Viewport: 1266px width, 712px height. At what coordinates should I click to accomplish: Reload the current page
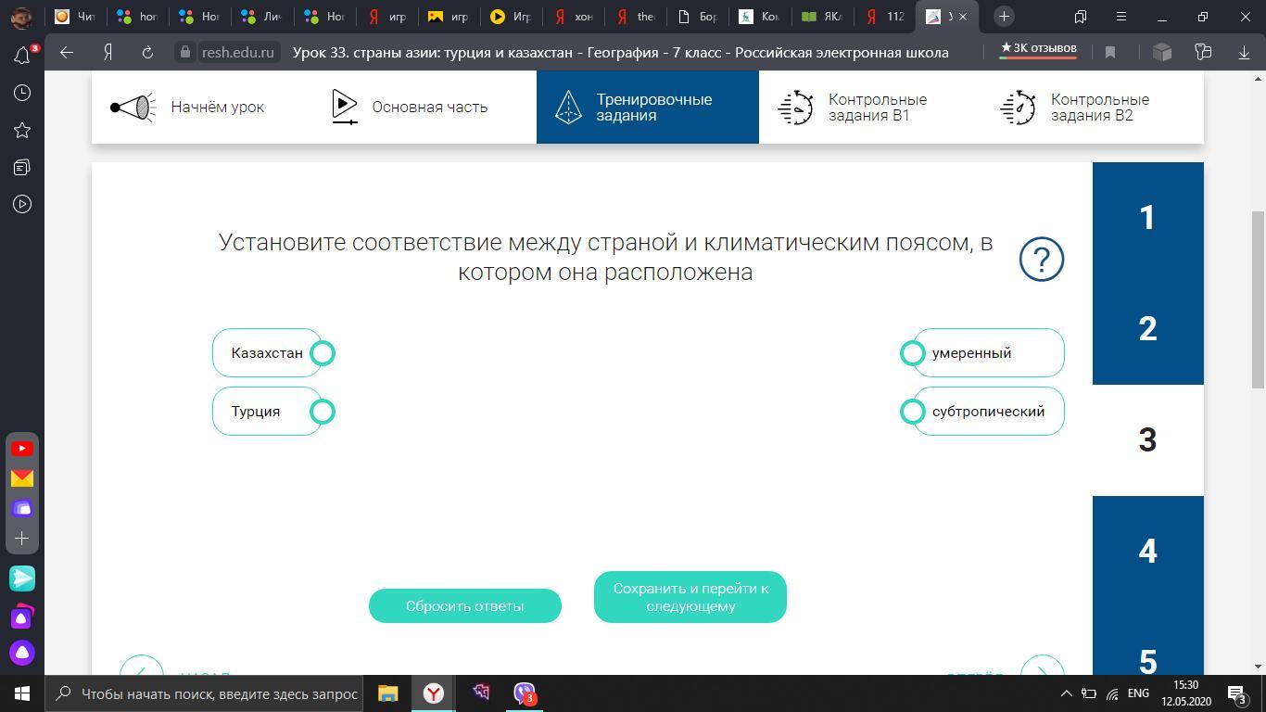[x=147, y=52]
